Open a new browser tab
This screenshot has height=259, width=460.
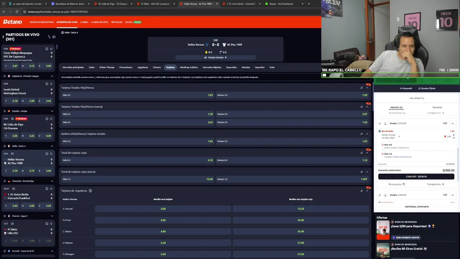[x=309, y=4]
